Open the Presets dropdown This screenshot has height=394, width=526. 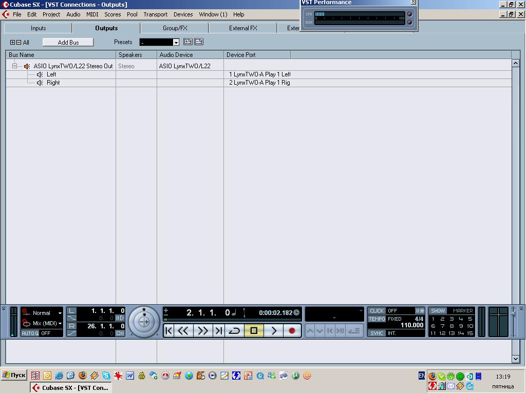[176, 42]
